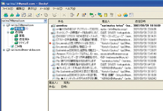Click the remote mailbox sync toolbar icon

(x=24, y=15)
